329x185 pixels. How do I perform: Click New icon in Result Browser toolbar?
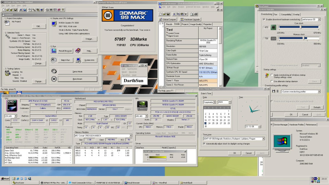coord(160,14)
